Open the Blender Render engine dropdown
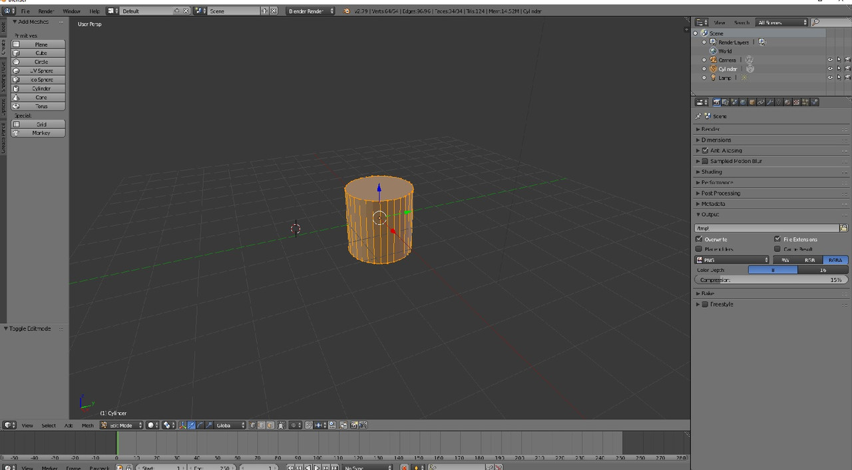The image size is (852, 470). [311, 11]
